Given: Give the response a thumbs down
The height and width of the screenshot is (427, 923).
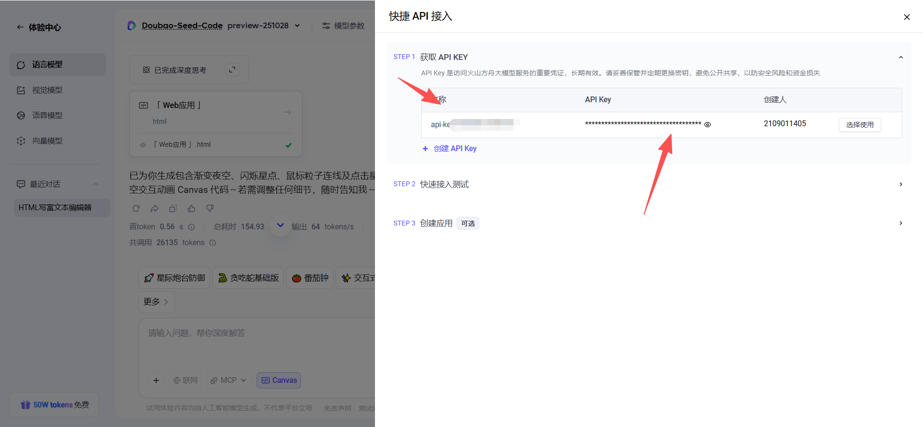Looking at the screenshot, I should (x=210, y=208).
